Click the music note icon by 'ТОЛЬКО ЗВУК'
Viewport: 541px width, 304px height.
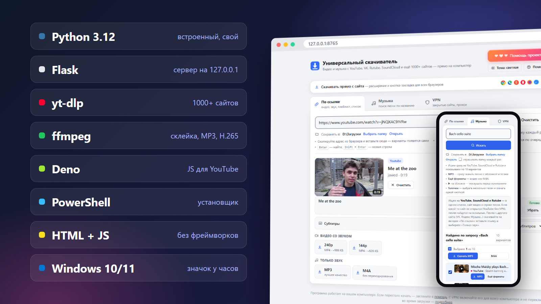click(x=316, y=260)
